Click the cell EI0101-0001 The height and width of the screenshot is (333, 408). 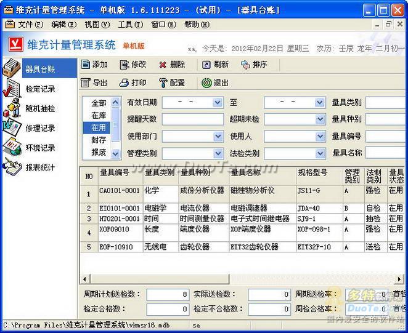120,208
